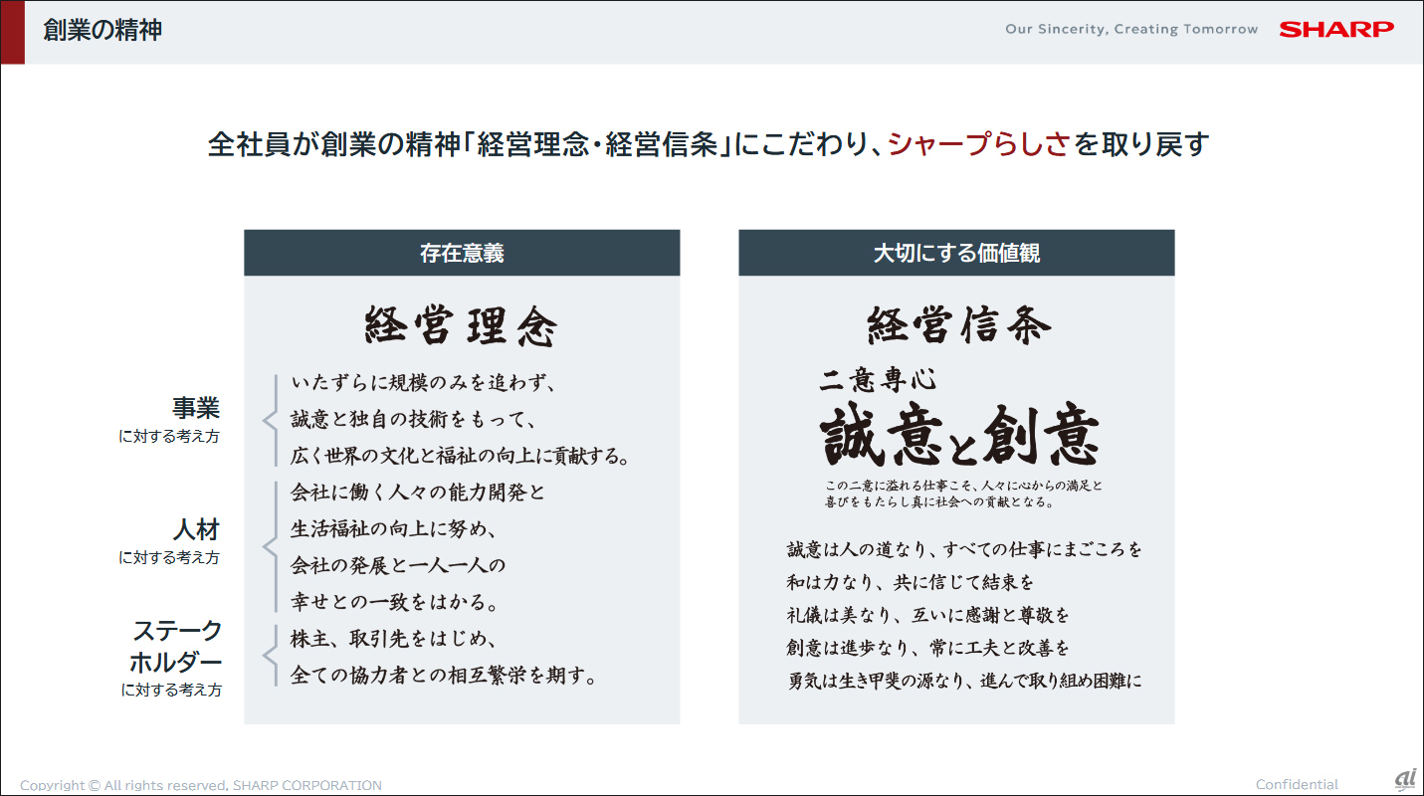The image size is (1424, 796).
Task: Select the 事業 category label
Action: [x=195, y=409]
